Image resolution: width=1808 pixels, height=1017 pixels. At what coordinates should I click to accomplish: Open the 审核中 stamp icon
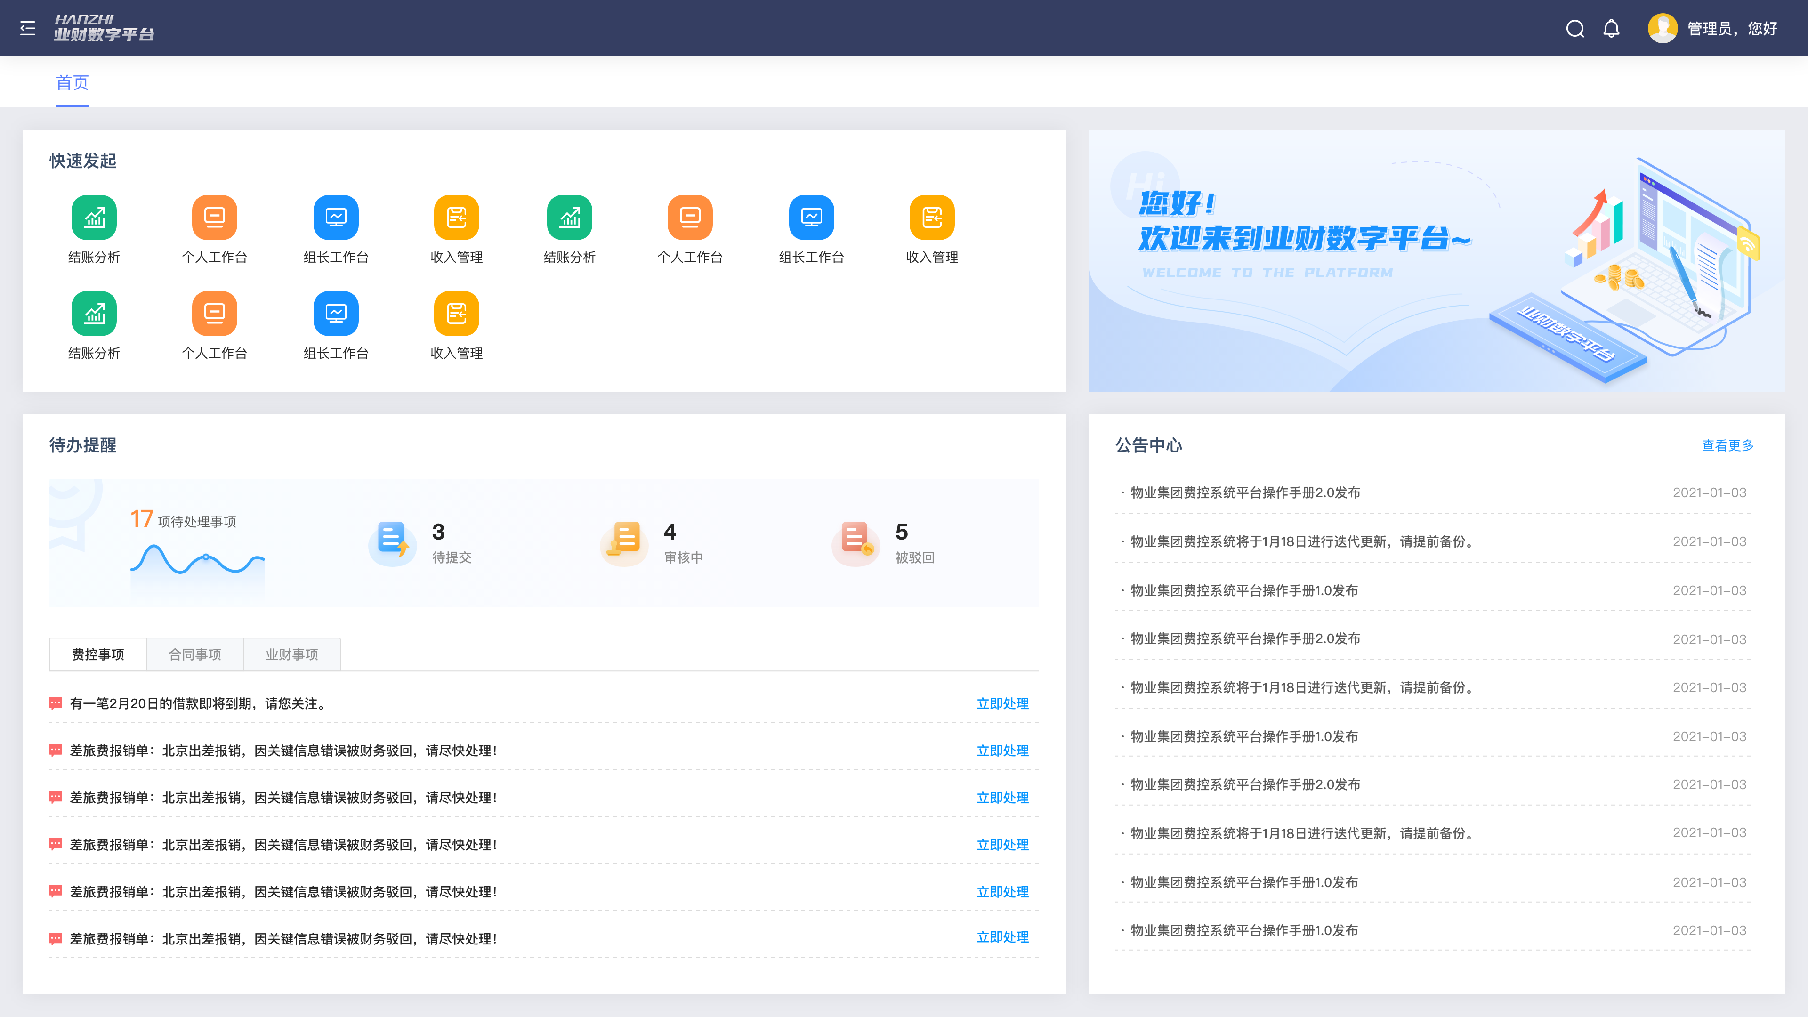625,541
